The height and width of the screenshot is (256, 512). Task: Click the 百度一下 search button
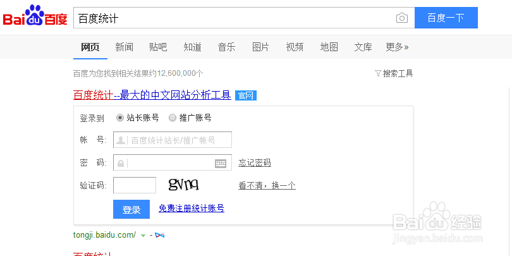click(446, 18)
